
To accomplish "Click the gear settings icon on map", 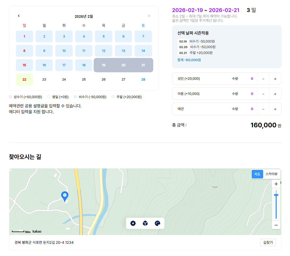I will (133, 223).
